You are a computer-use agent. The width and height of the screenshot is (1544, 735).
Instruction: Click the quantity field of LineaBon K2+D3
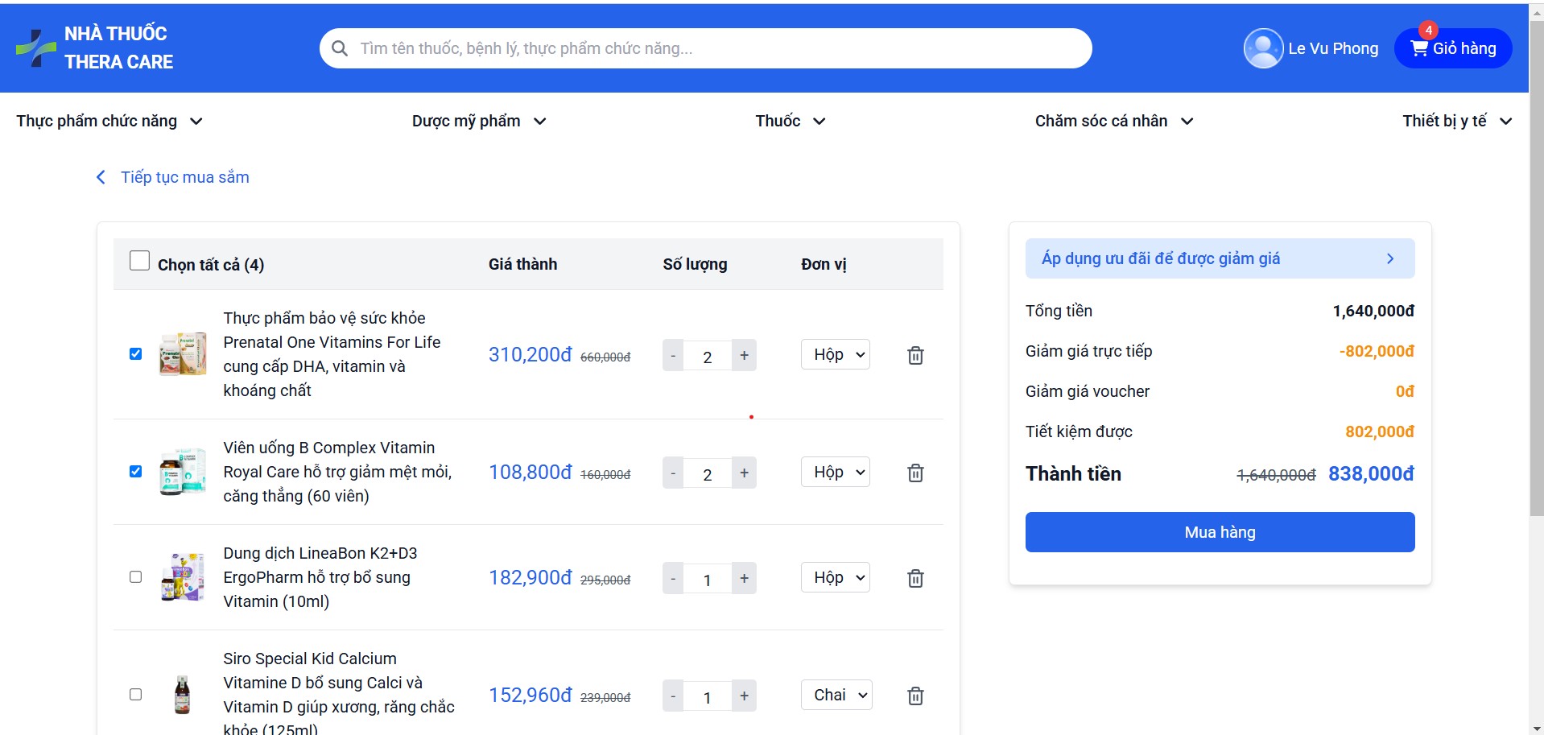pyautogui.click(x=708, y=579)
